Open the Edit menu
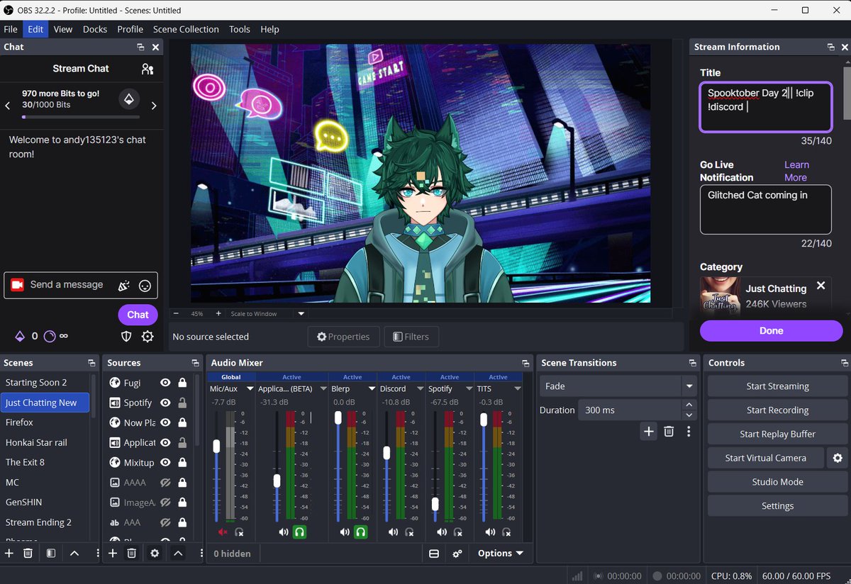Viewport: 851px width, 584px height. pyautogui.click(x=35, y=29)
